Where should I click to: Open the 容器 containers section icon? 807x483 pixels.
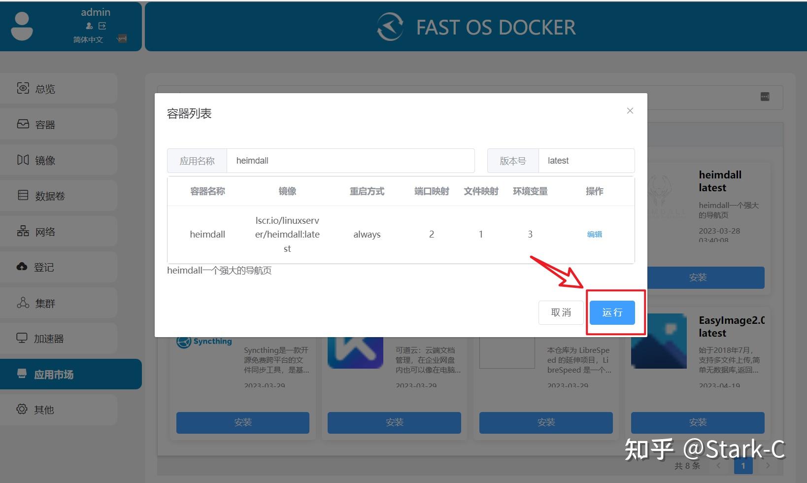(x=23, y=124)
